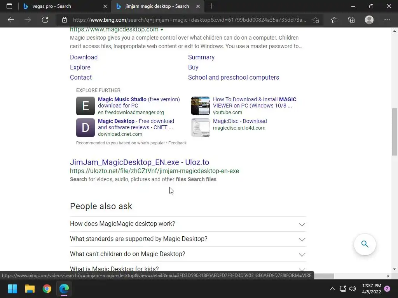This screenshot has height=298, width=398.
Task: Open the Contact sitelink
Action: click(x=81, y=78)
